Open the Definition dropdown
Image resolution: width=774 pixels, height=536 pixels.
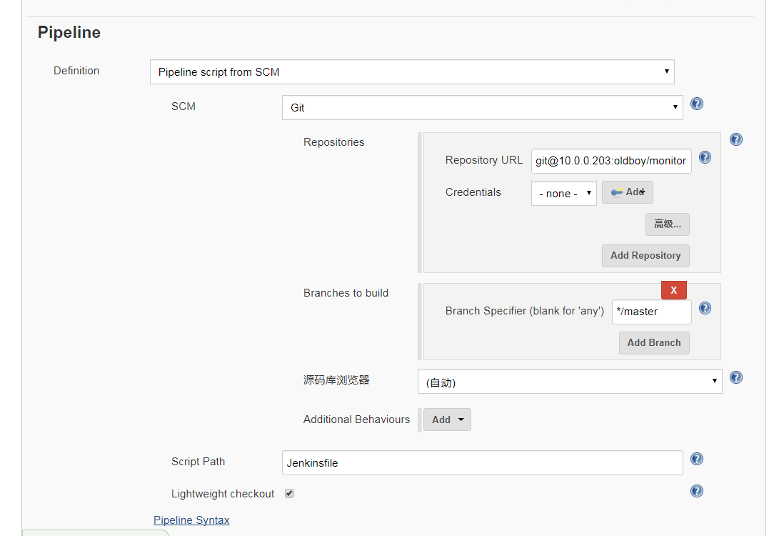tap(412, 71)
